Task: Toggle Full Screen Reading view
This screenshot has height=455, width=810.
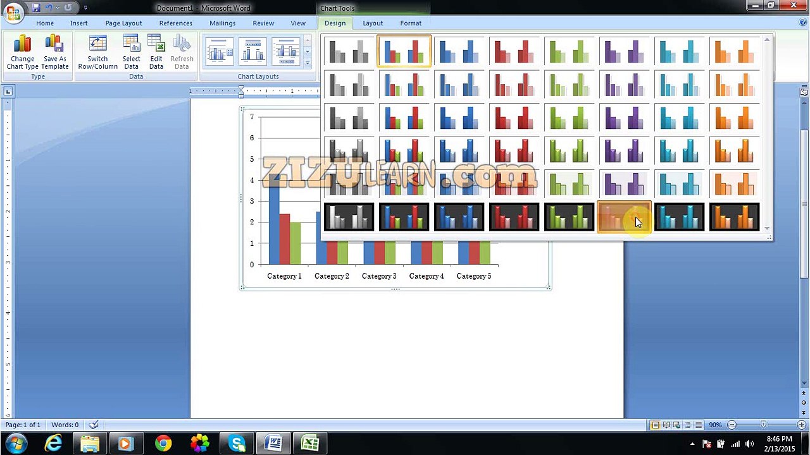Action: click(666, 425)
